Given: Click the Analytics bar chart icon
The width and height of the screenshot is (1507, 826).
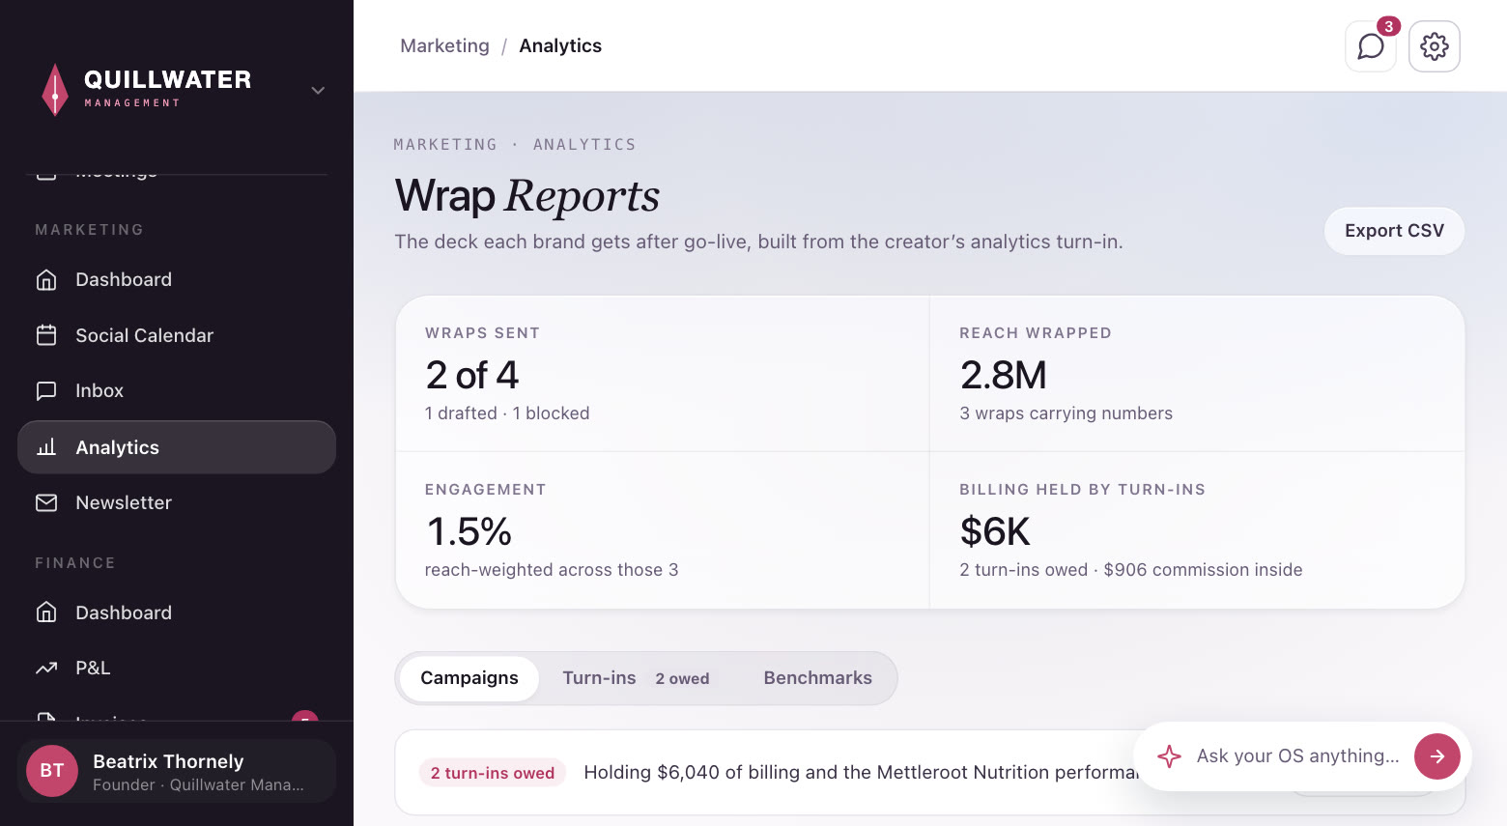Looking at the screenshot, I should [46, 447].
